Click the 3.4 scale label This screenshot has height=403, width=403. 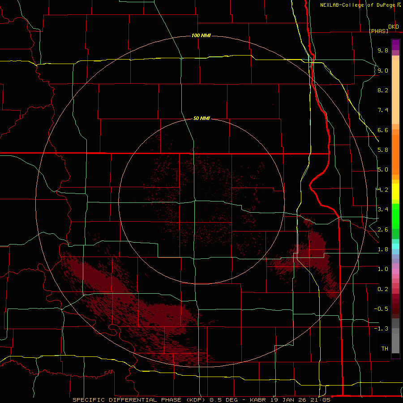coord(383,210)
